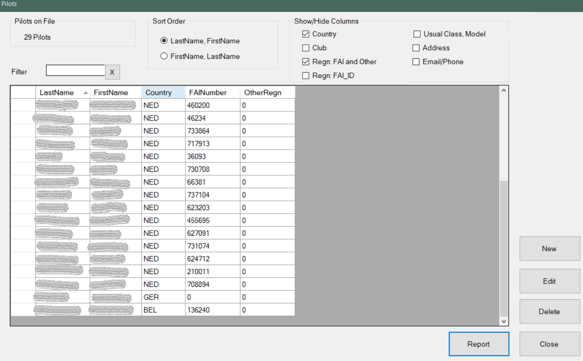
Task: Enable Regn: FAI_ID checkbox
Action: coord(306,76)
